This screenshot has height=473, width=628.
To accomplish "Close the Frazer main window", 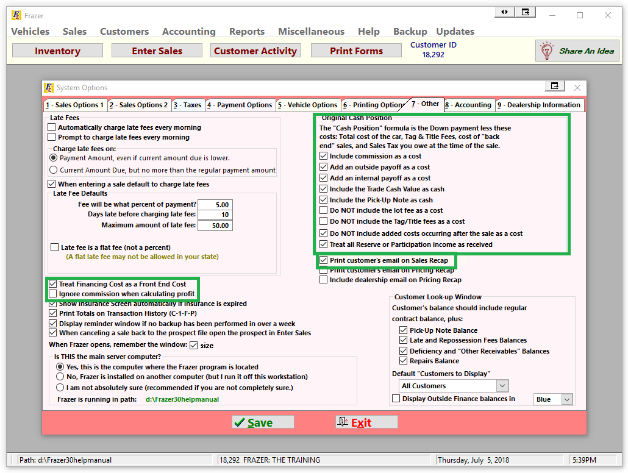I will click(x=607, y=15).
